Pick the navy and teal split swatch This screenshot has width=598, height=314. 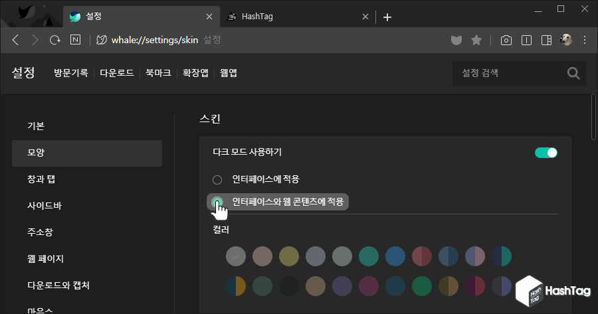click(x=502, y=256)
